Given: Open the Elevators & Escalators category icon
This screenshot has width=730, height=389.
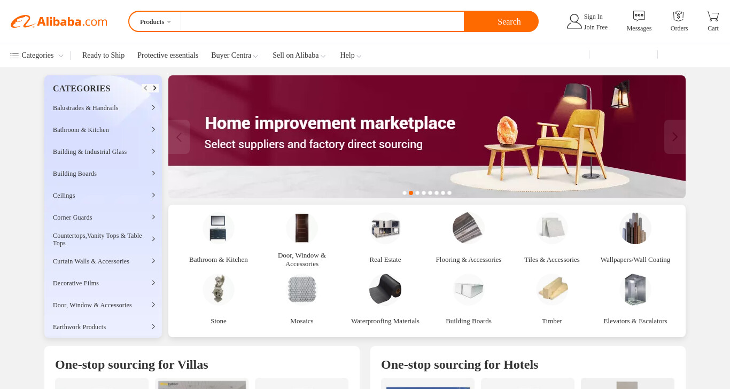Looking at the screenshot, I should click(635, 290).
